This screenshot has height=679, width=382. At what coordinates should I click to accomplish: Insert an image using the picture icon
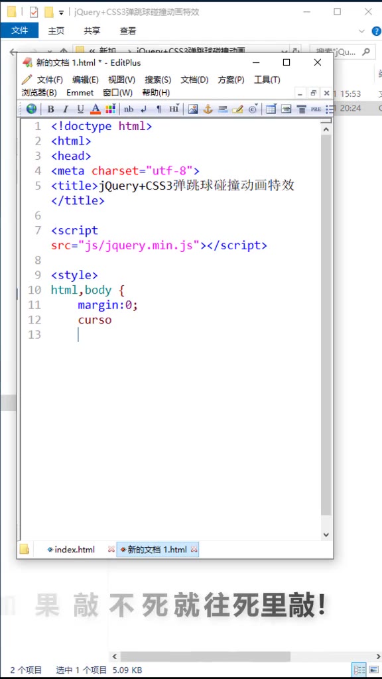tap(193, 109)
